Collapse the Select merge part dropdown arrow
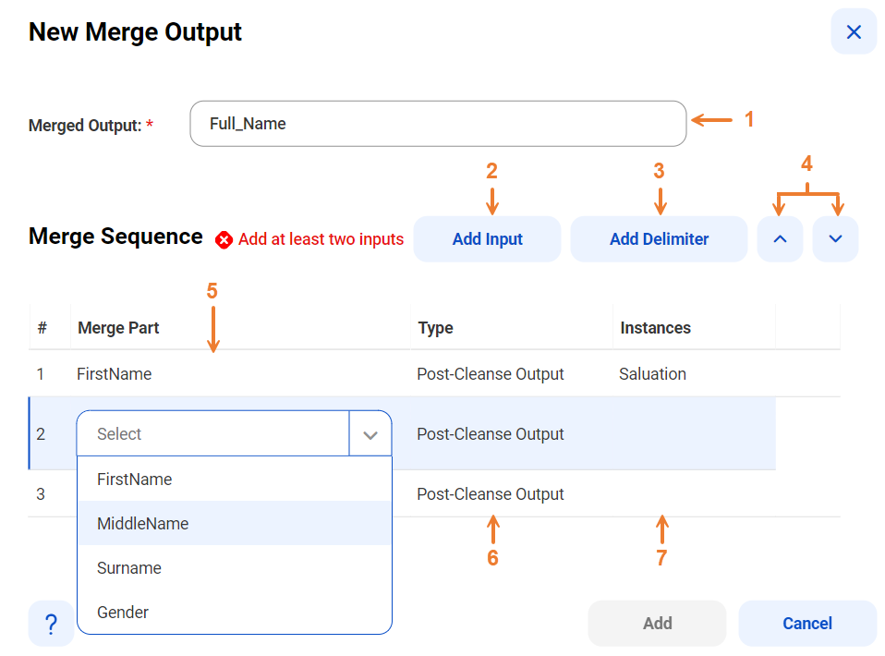The height and width of the screenshot is (656, 885). point(370,434)
